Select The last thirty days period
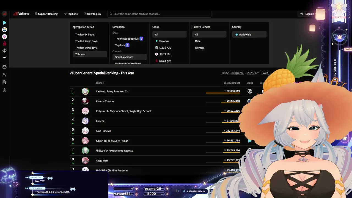Screen dimensions: 352x198 [x=90, y=48]
